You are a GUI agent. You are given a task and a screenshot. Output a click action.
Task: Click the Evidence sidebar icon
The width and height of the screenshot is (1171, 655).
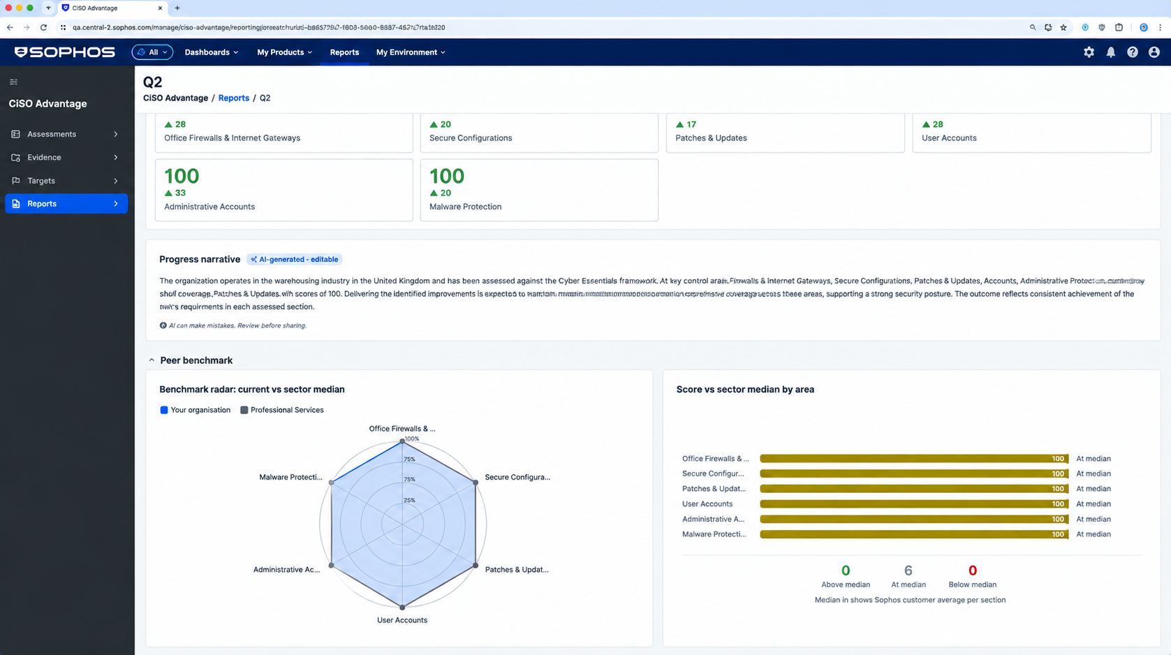pos(15,157)
